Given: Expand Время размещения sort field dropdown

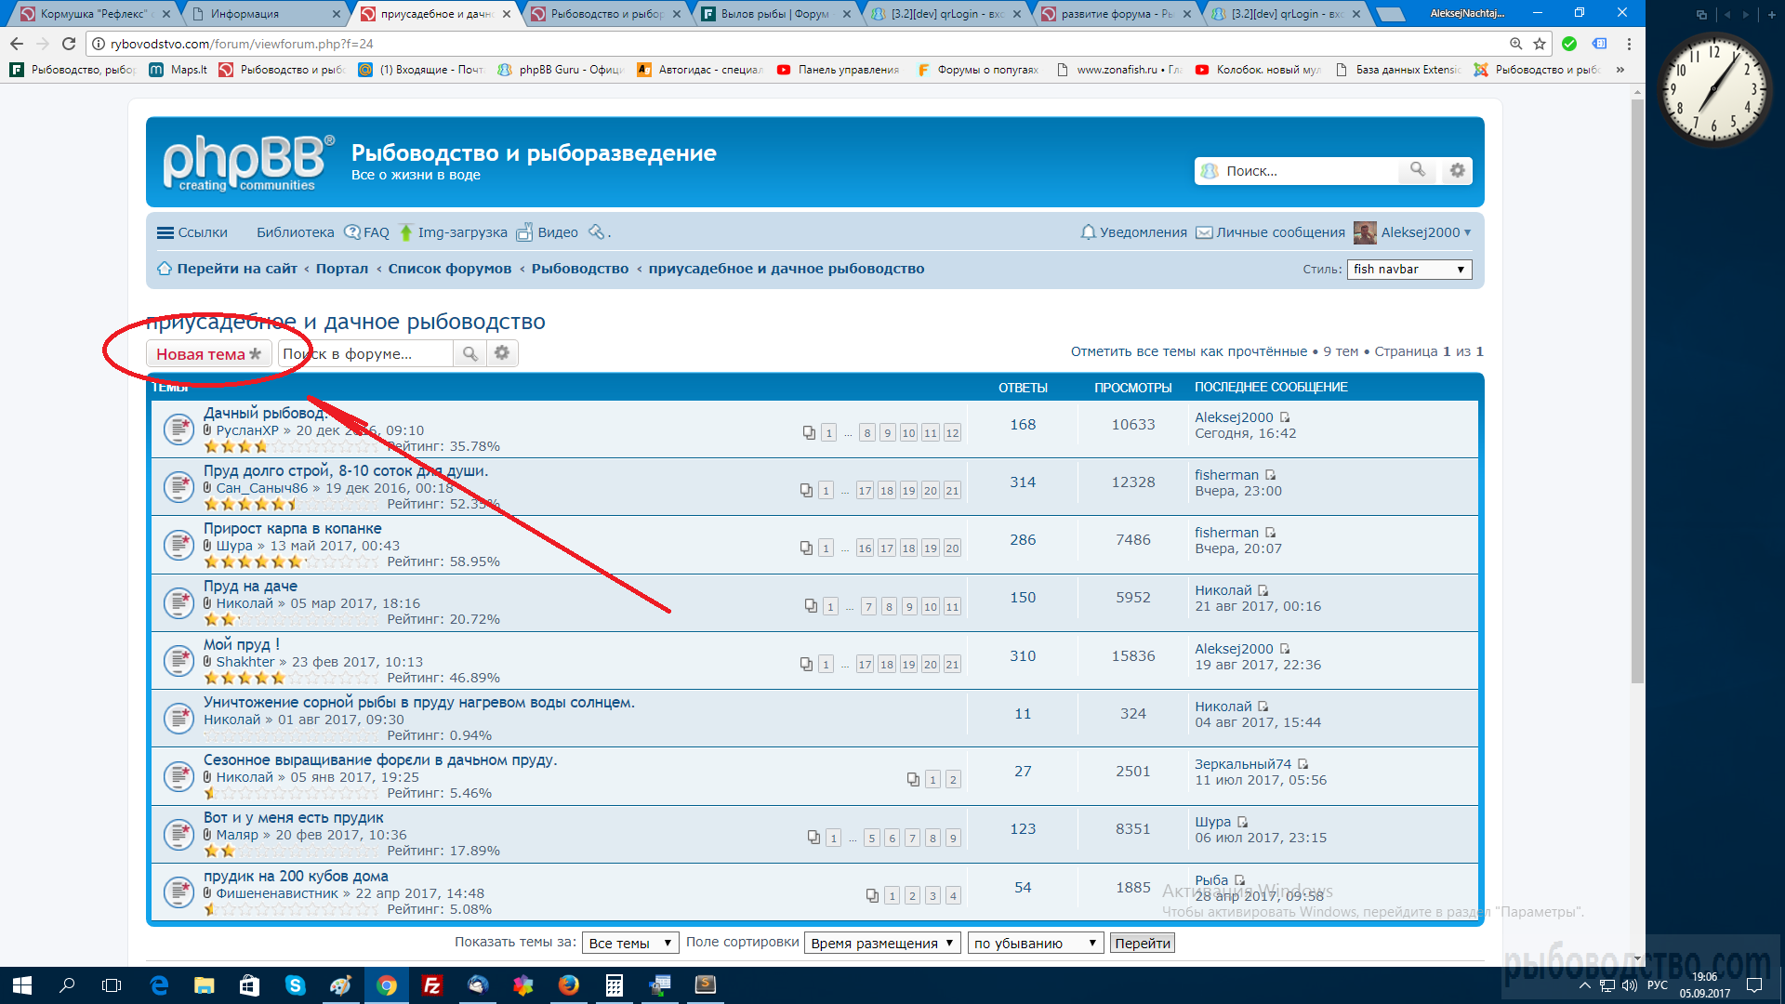Looking at the screenshot, I should pyautogui.click(x=881, y=943).
